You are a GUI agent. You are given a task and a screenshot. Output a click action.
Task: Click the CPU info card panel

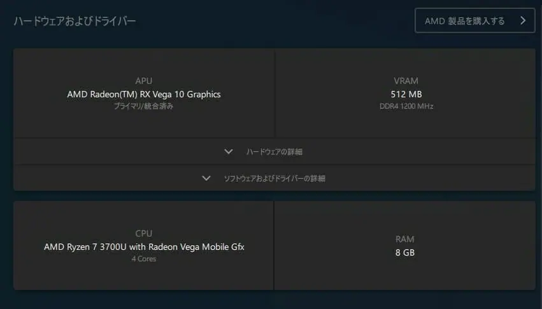coord(143,245)
